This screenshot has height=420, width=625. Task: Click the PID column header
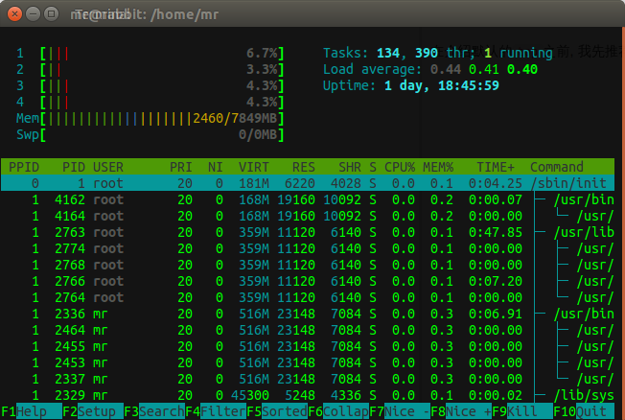pyautogui.click(x=73, y=167)
